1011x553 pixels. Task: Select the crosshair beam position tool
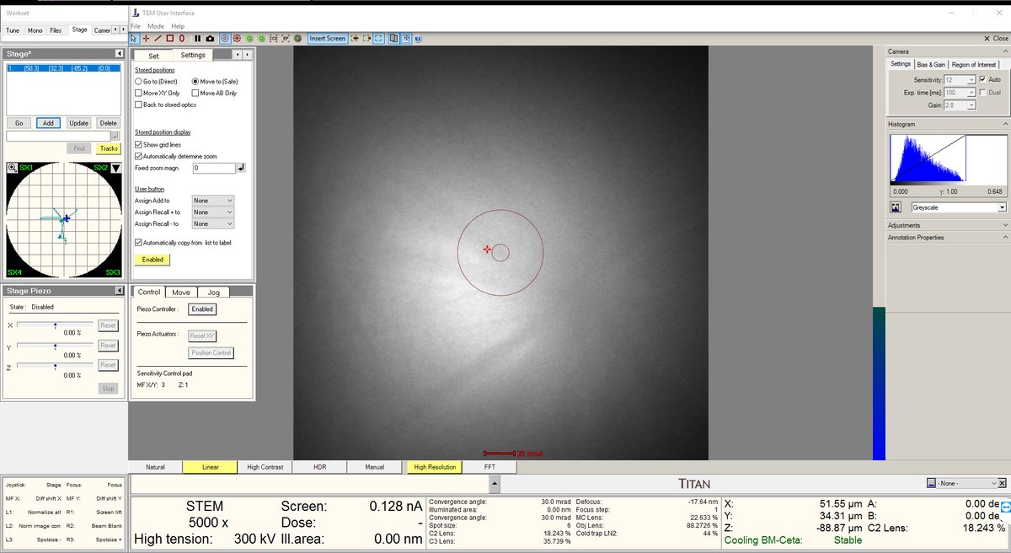146,38
